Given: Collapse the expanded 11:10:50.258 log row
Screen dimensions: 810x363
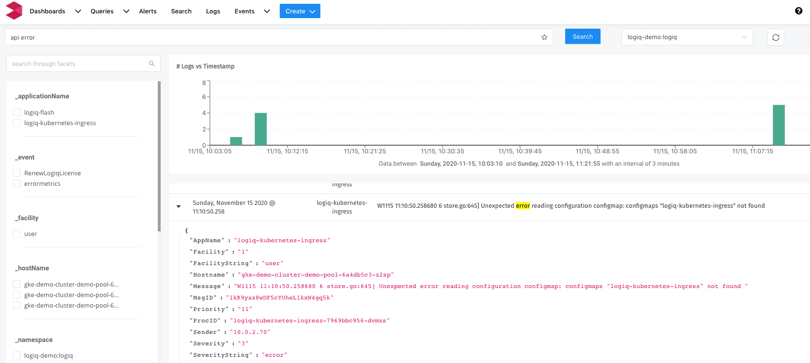Looking at the screenshot, I should (x=179, y=207).
